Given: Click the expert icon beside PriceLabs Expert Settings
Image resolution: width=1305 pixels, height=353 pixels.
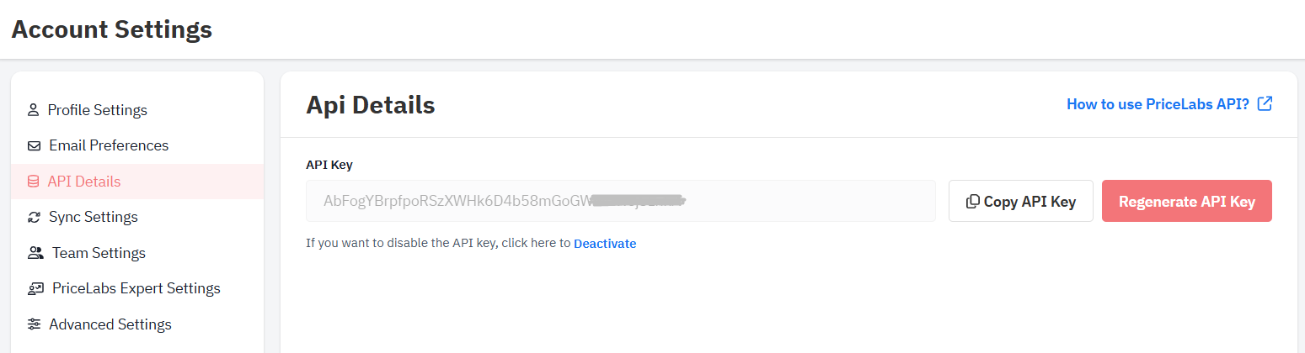Looking at the screenshot, I should coord(35,288).
